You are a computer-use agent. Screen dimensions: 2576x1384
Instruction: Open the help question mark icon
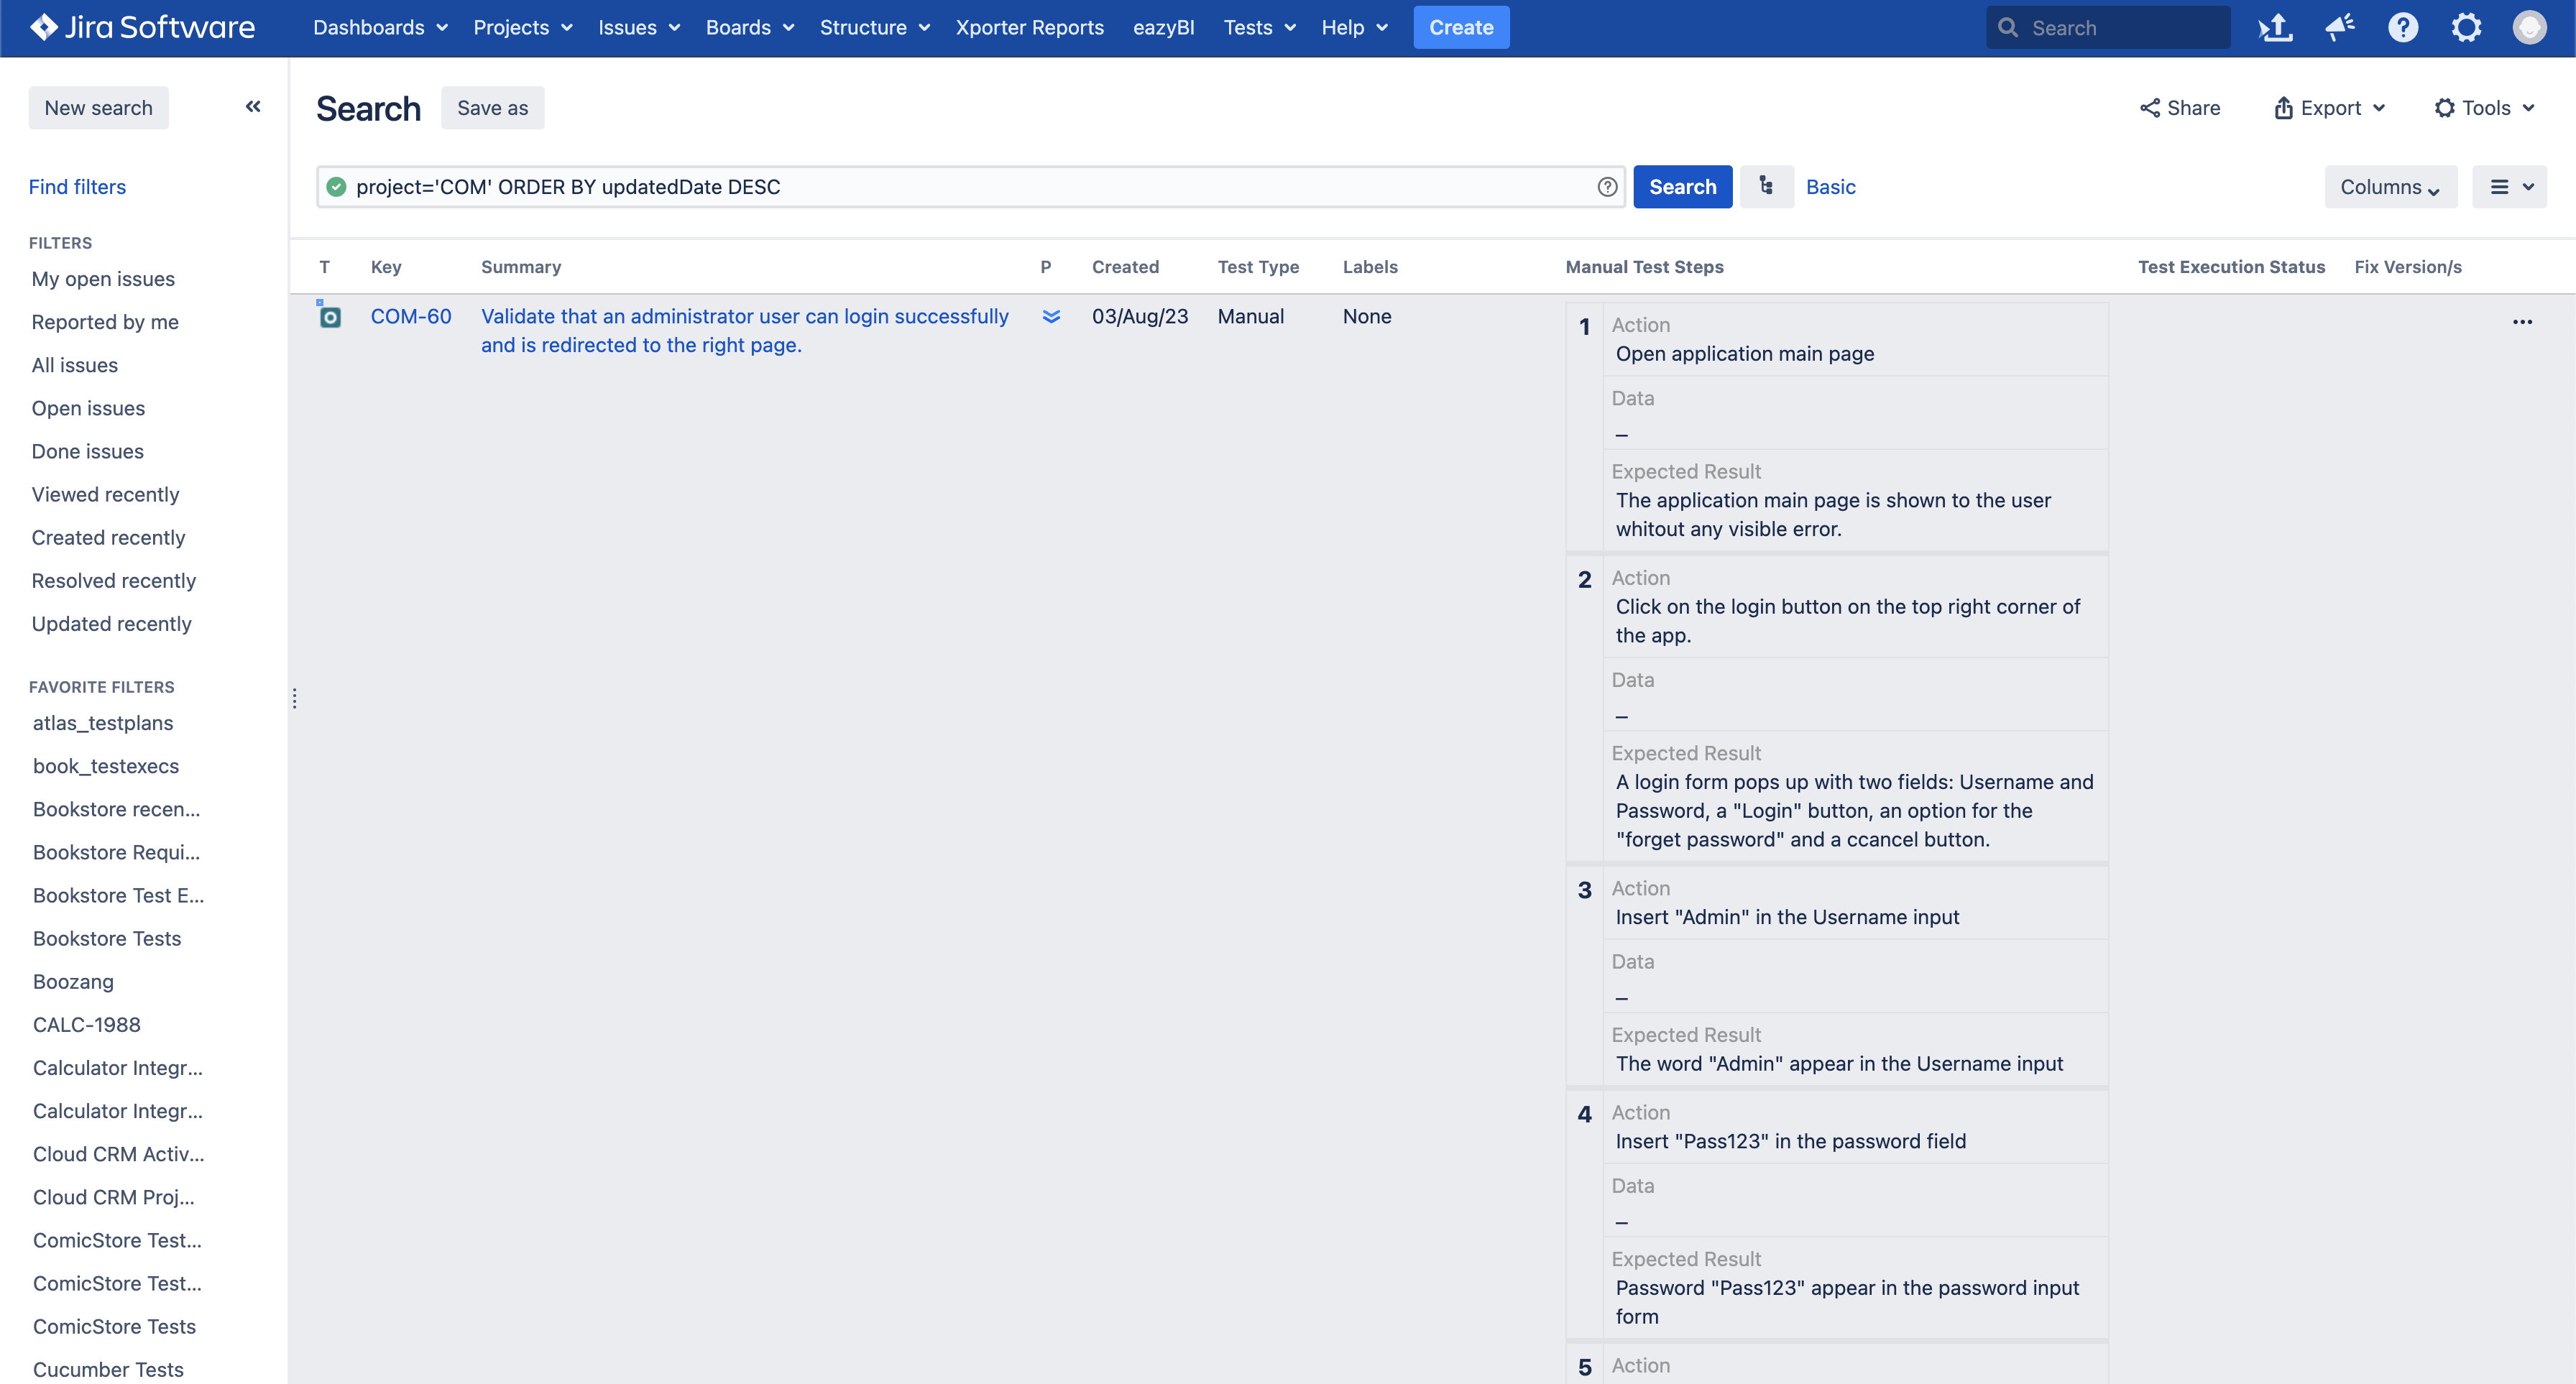pyautogui.click(x=2403, y=27)
